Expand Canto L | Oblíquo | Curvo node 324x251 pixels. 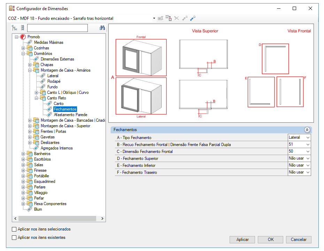point(36,92)
